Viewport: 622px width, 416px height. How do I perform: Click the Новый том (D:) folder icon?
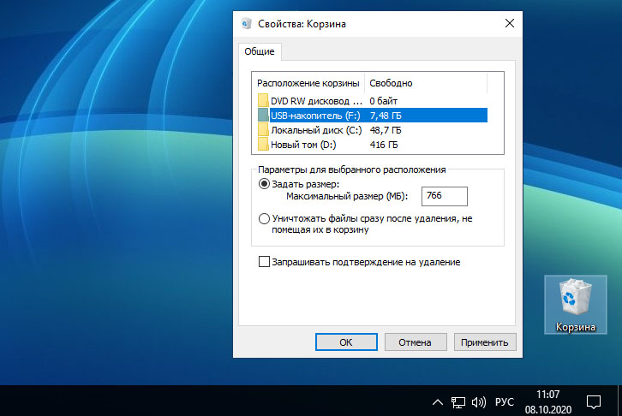263,144
